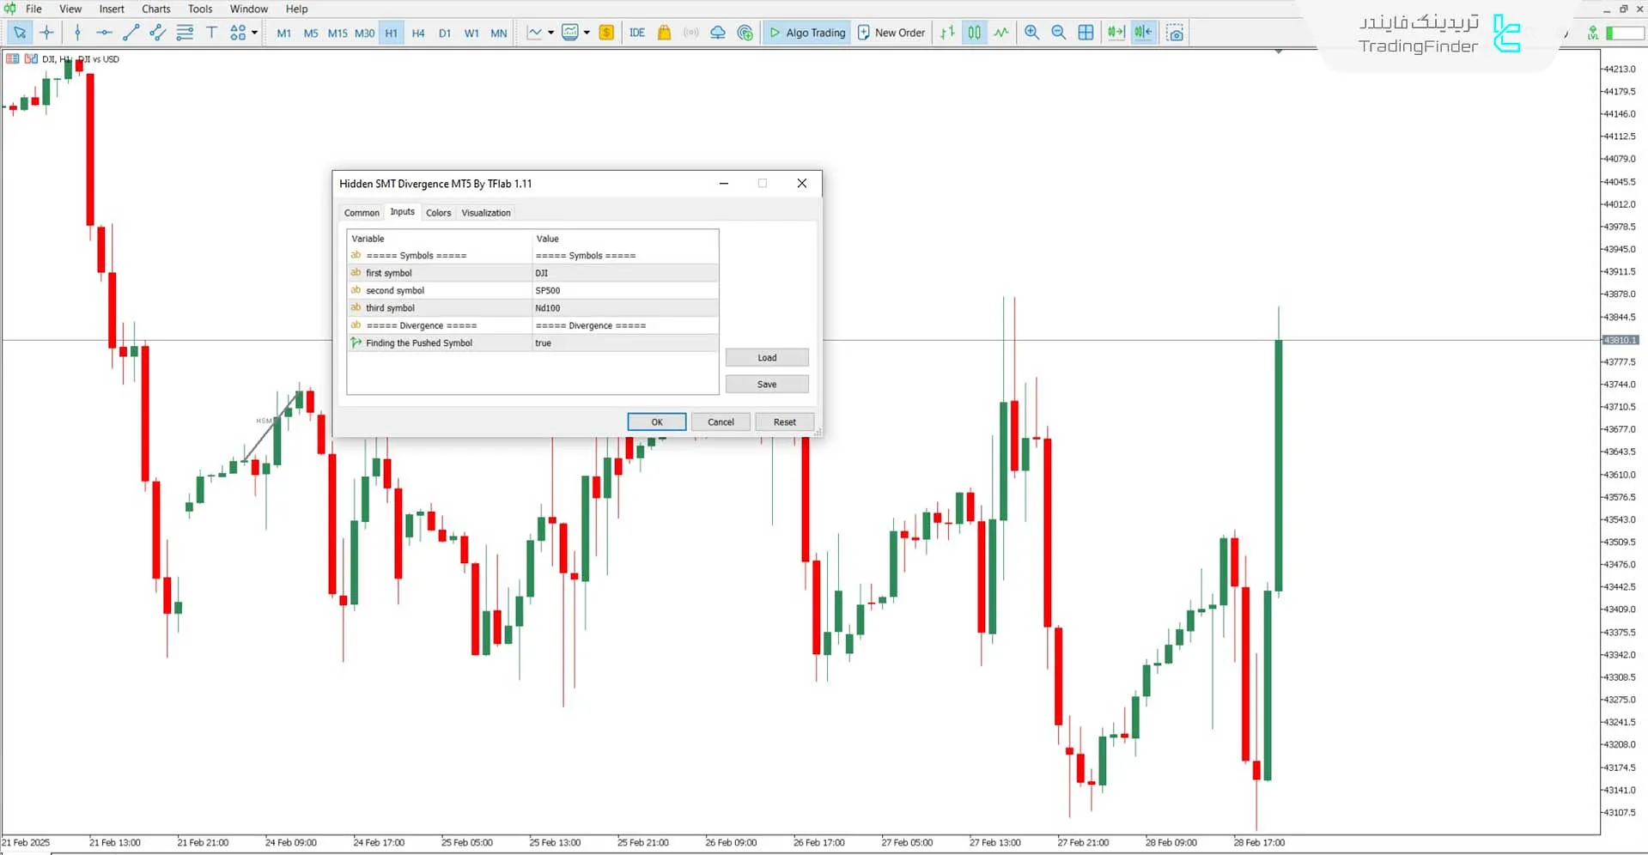Start Algo Trading
Viewport: 1648px width, 855px height.
pyautogui.click(x=806, y=33)
